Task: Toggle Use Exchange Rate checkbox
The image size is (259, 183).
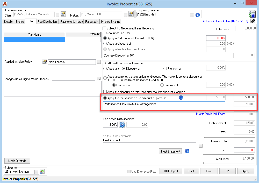Action: (129, 171)
